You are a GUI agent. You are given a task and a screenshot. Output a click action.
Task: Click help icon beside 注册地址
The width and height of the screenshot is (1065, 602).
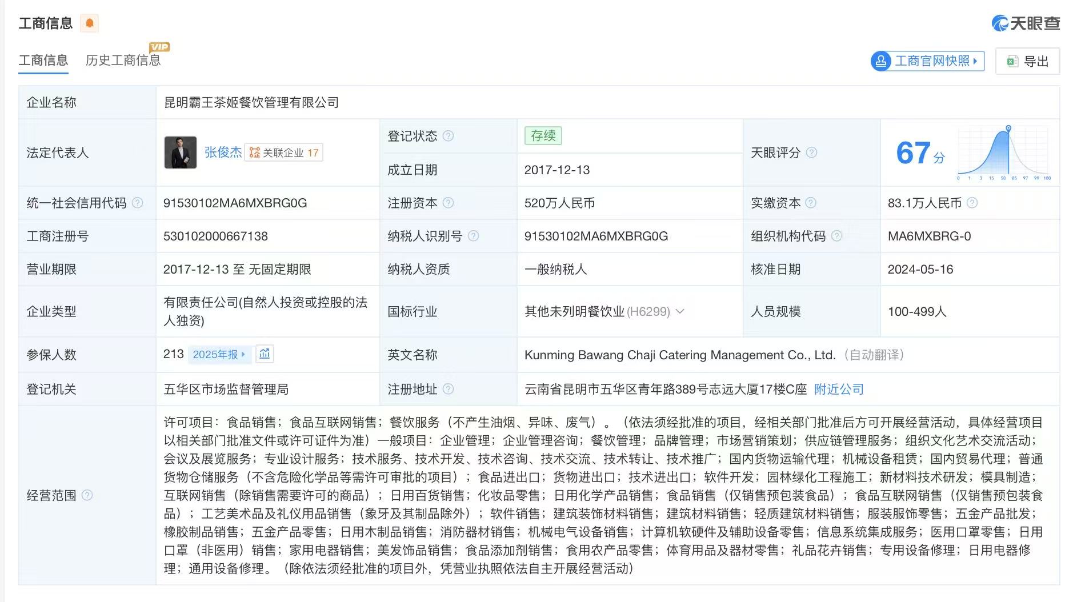pos(449,389)
